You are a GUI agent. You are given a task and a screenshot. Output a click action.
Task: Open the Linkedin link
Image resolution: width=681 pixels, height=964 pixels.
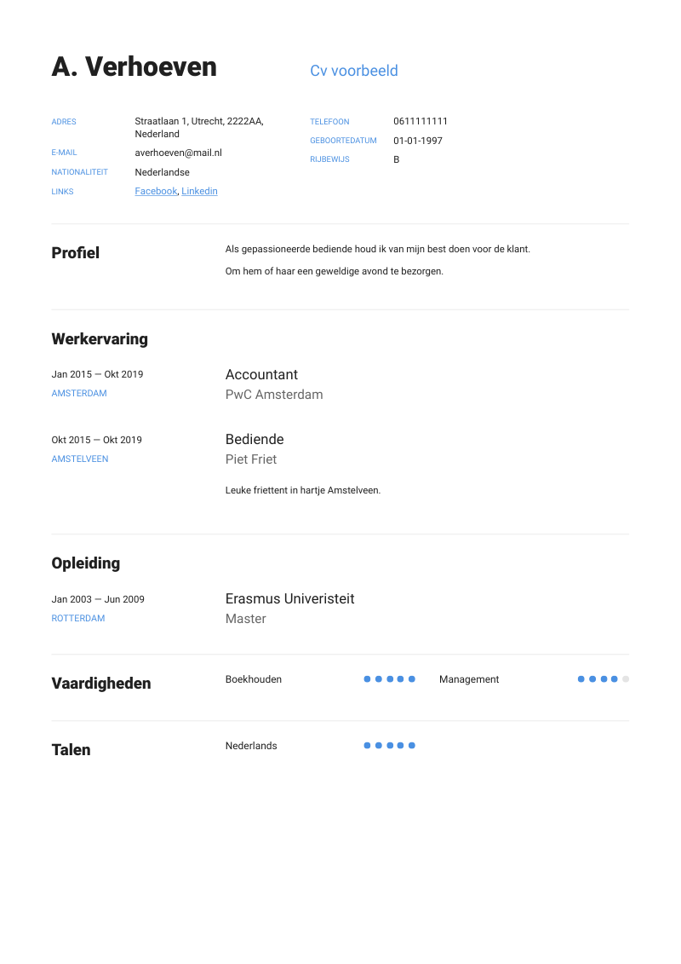click(x=199, y=192)
